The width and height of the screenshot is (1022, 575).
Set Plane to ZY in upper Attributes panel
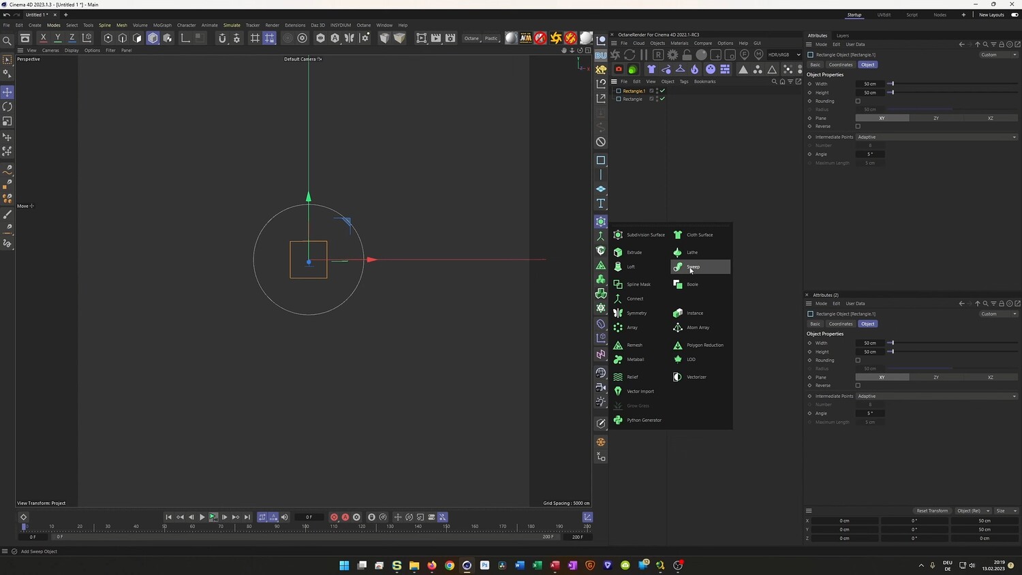coord(936,118)
